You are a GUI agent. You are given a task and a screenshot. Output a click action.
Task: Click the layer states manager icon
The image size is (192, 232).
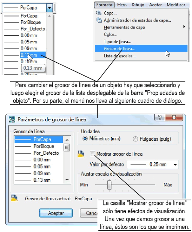tap(99, 20)
